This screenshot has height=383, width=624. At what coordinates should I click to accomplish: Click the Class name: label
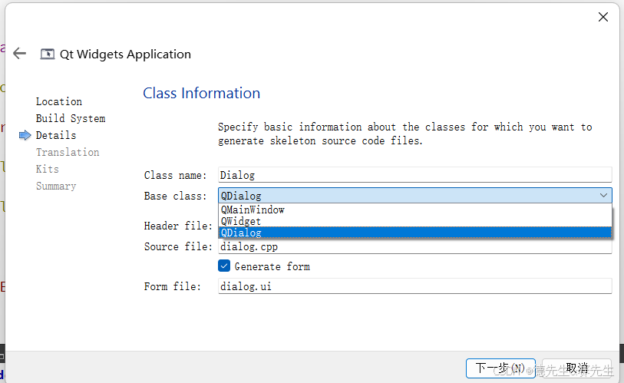pos(175,175)
